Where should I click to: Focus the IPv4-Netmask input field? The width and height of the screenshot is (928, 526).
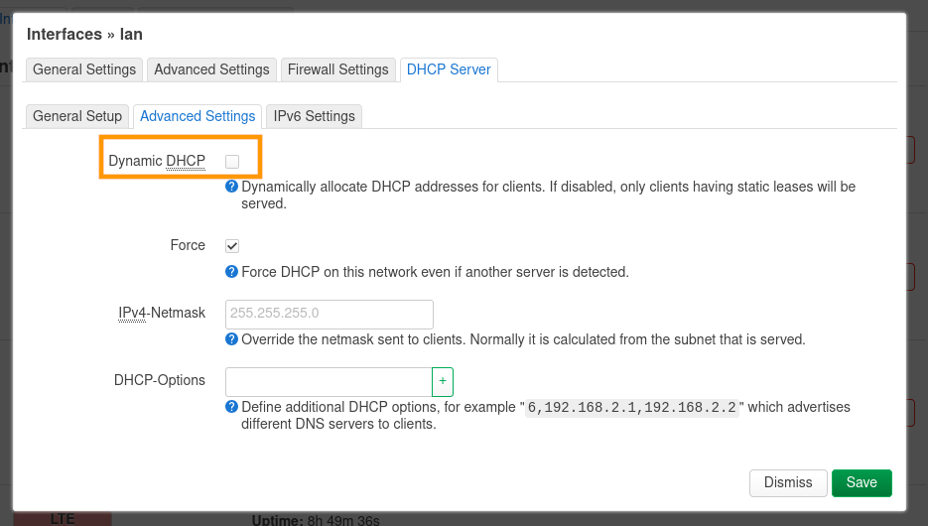pos(330,314)
